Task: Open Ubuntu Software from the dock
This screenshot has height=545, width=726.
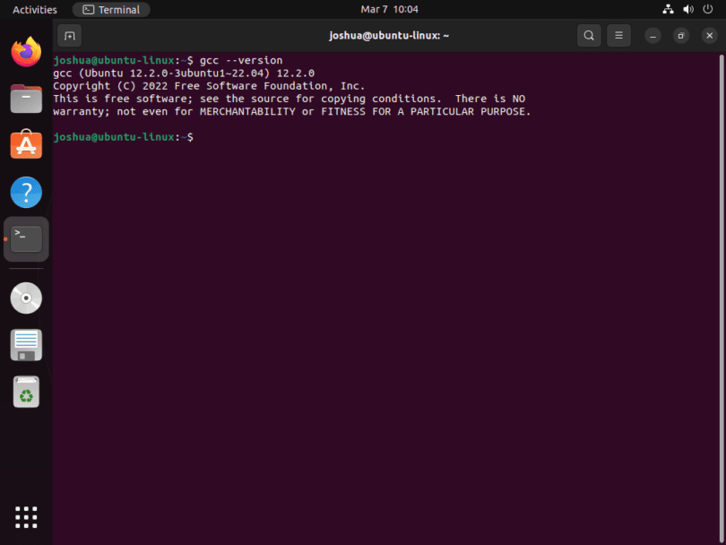Action: 26,145
